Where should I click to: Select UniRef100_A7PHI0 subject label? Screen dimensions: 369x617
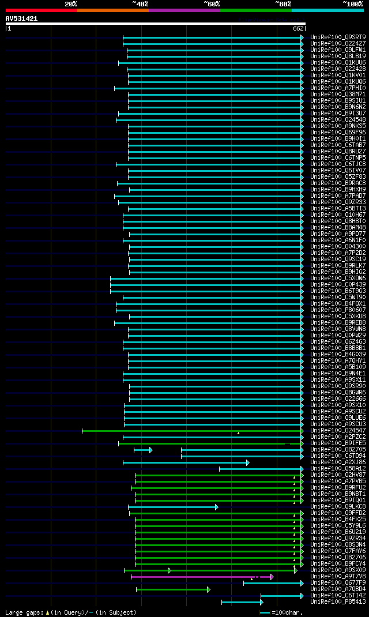pyautogui.click(x=338, y=88)
